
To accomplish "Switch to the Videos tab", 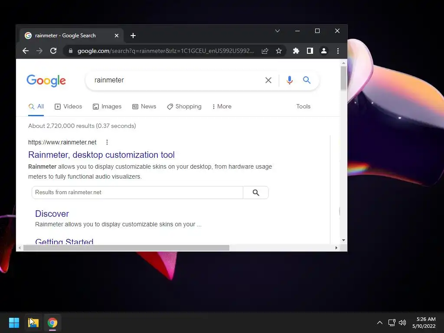I will 68,107.
